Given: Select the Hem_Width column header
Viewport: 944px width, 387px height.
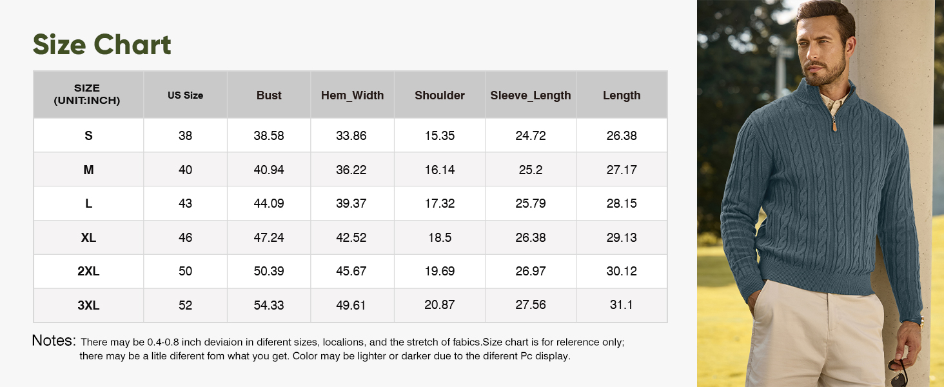Looking at the screenshot, I should pyautogui.click(x=352, y=95).
